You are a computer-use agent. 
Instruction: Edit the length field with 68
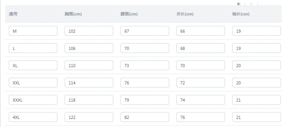click(x=201, y=48)
